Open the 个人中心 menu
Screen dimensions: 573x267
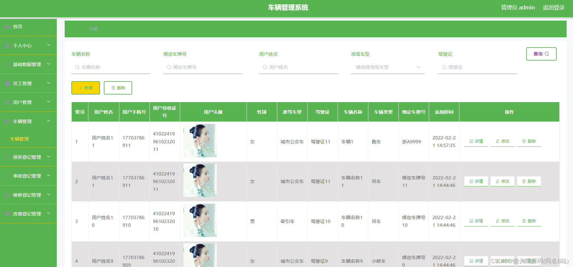pyautogui.click(x=28, y=46)
